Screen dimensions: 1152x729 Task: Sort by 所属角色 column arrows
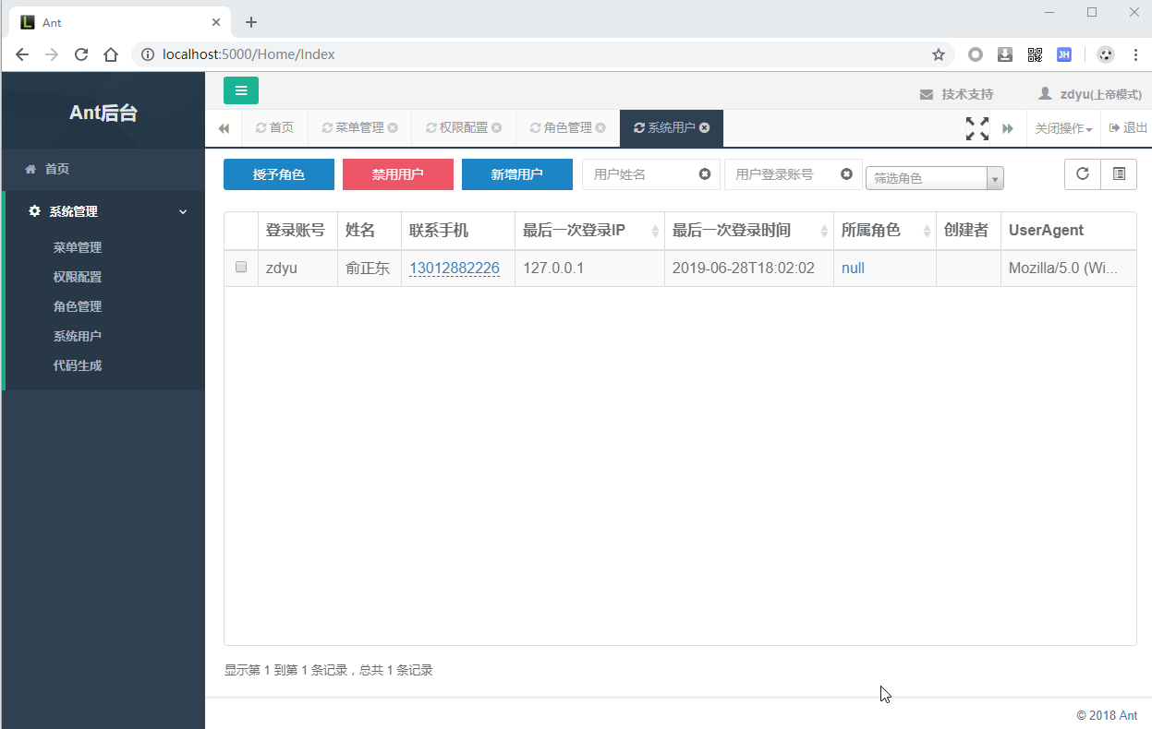pyautogui.click(x=927, y=231)
